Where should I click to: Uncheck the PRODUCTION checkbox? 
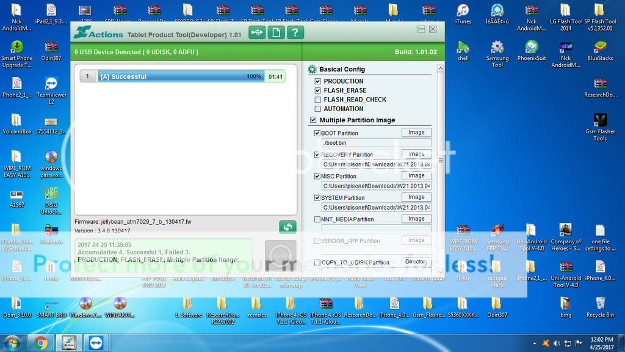317,81
